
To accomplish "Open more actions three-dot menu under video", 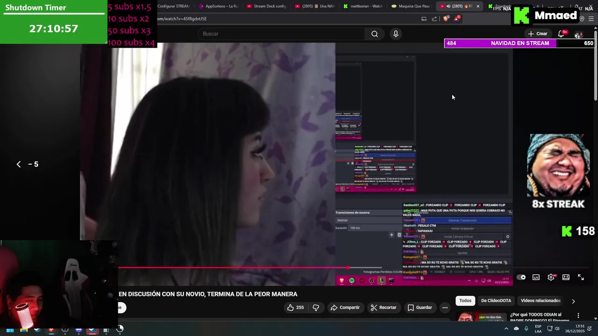I will (445, 308).
